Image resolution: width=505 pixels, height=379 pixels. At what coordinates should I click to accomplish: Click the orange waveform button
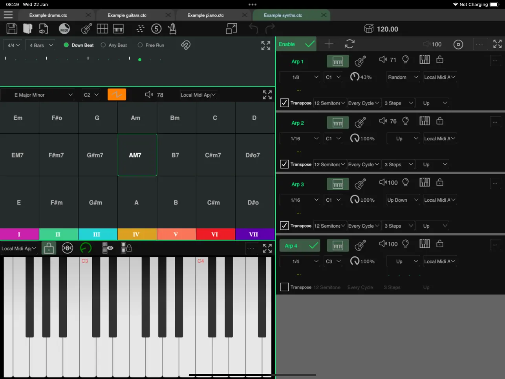(117, 94)
